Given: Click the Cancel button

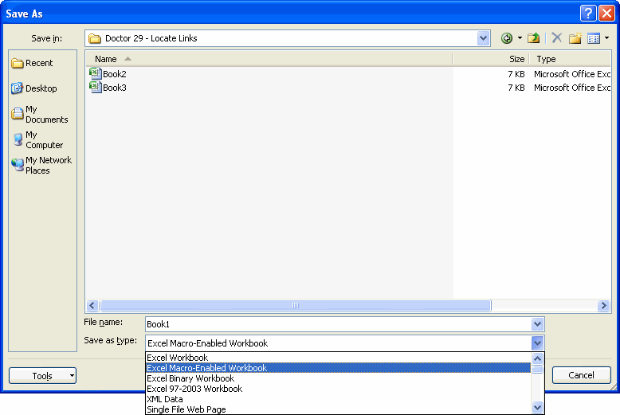Looking at the screenshot, I should click(x=581, y=375).
